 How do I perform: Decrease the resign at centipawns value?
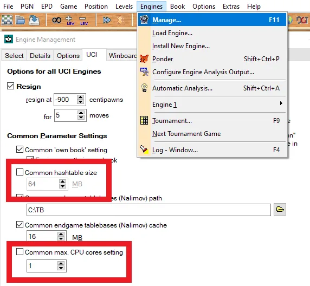(x=80, y=102)
